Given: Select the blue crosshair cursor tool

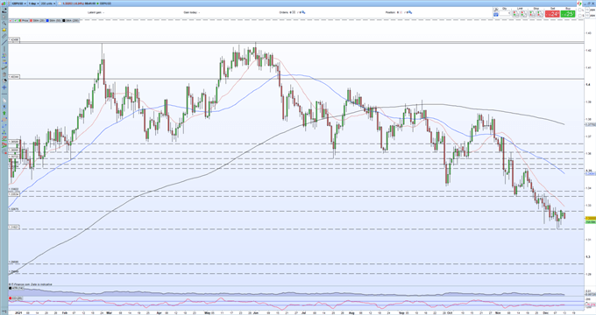Looking at the screenshot, I should (4, 87).
